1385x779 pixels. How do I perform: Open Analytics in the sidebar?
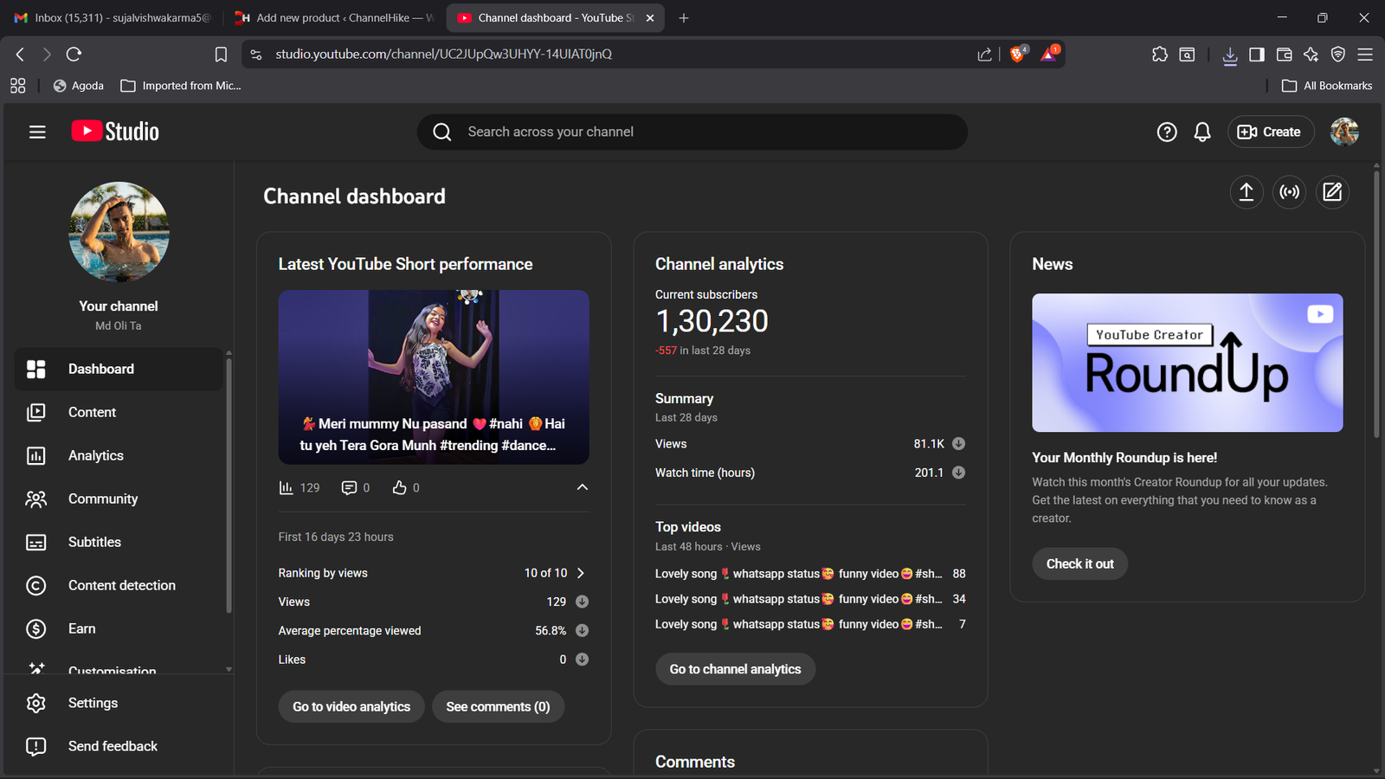click(95, 455)
